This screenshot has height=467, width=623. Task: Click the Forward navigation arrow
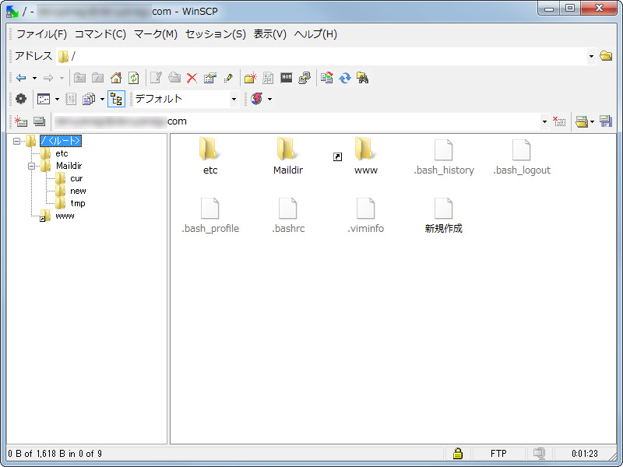[48, 78]
